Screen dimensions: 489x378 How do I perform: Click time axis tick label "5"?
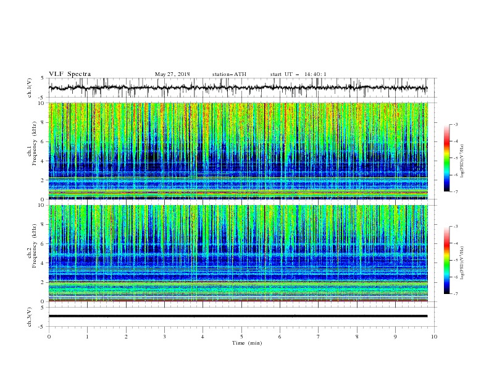point(241,337)
